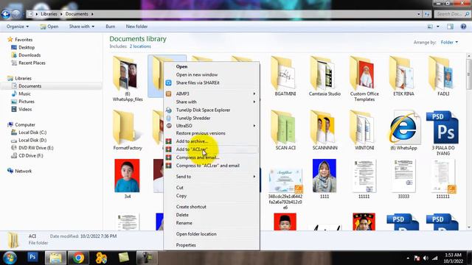
Task: Choose Share files via SHAREit
Action: coord(198,82)
